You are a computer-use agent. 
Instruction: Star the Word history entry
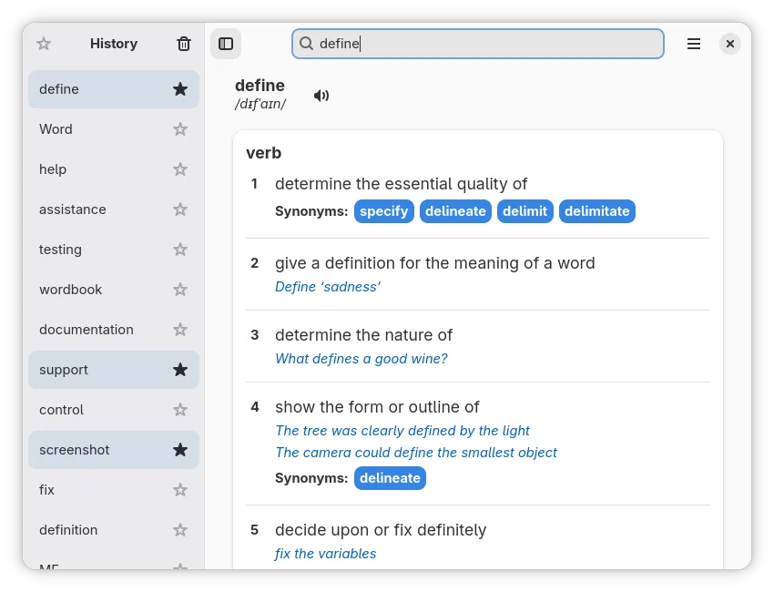(x=180, y=129)
